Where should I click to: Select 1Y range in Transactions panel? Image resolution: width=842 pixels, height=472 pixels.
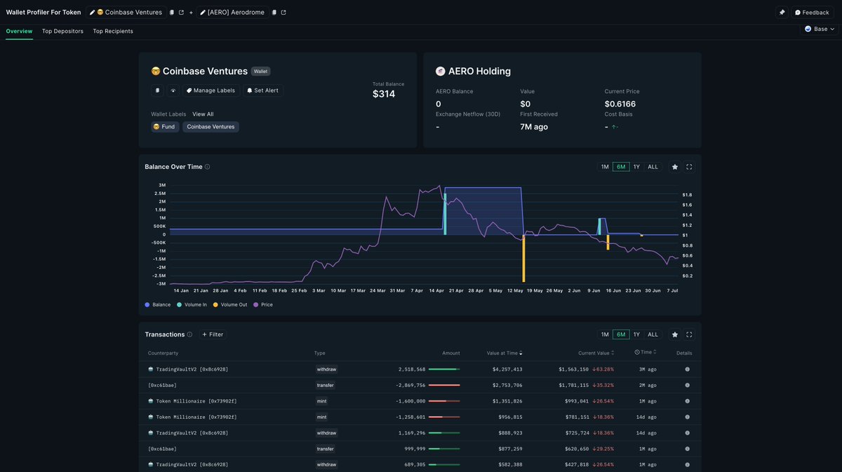click(636, 335)
